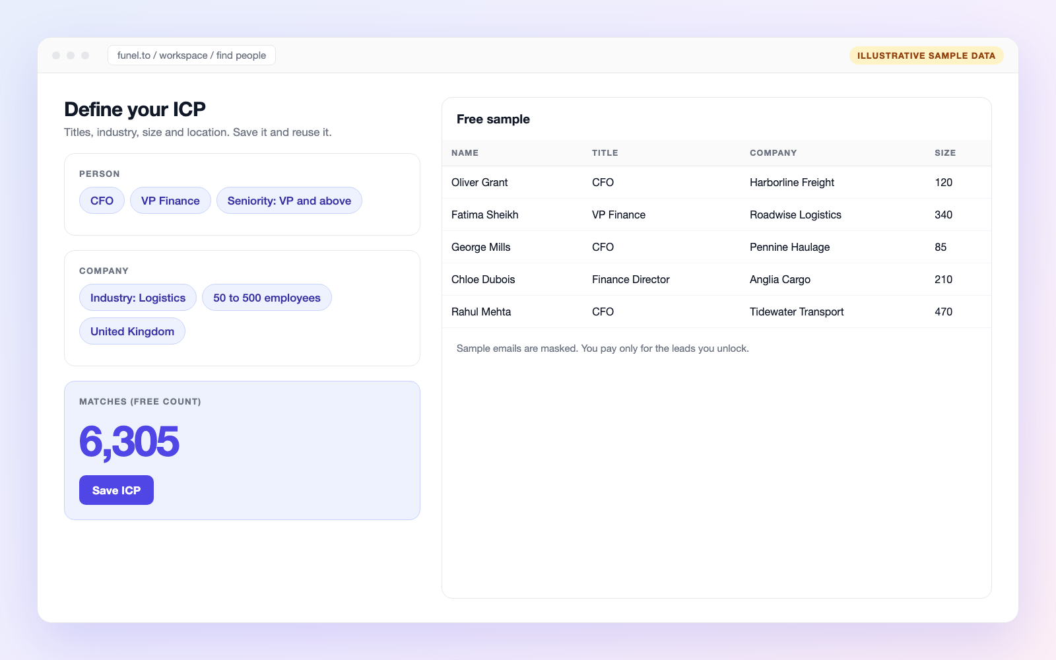Click the United Kingdom location chip

pyautogui.click(x=132, y=331)
